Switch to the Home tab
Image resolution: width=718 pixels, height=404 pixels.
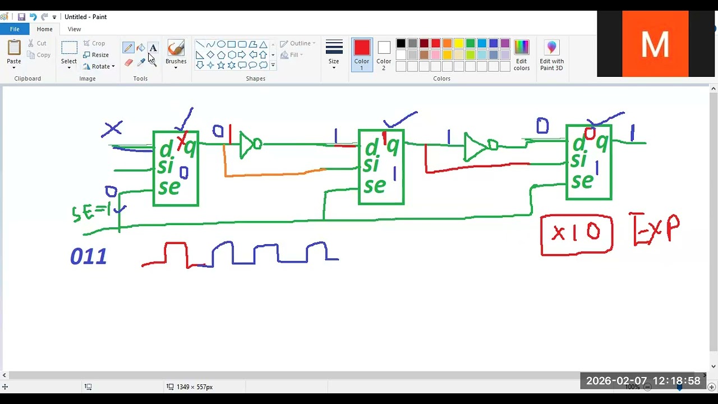[45, 29]
